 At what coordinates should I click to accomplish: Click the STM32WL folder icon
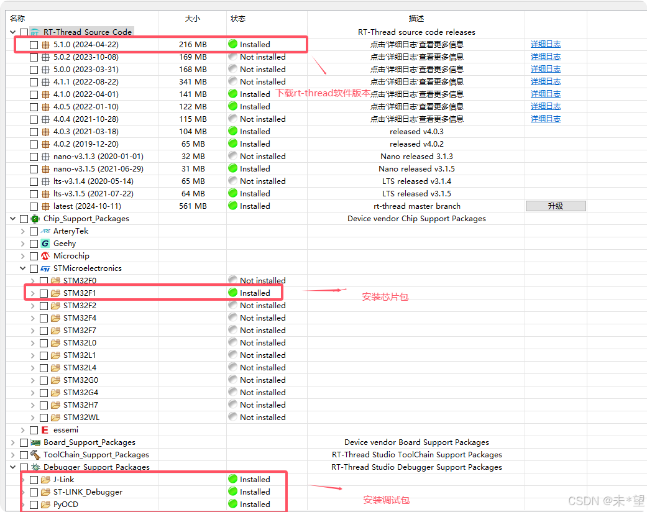click(x=56, y=418)
